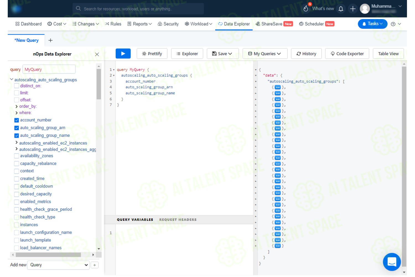Click the What's new link

point(323,9)
